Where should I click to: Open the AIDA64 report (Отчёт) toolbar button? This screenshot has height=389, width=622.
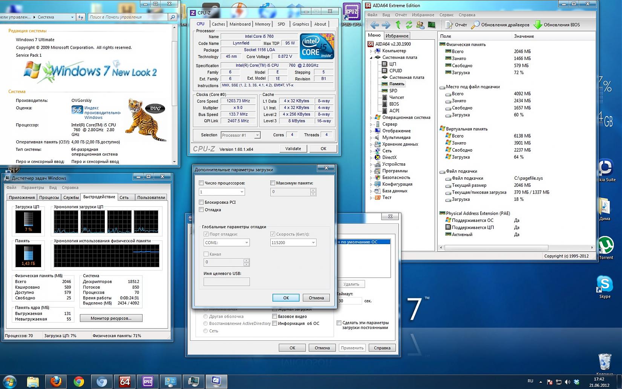click(456, 25)
